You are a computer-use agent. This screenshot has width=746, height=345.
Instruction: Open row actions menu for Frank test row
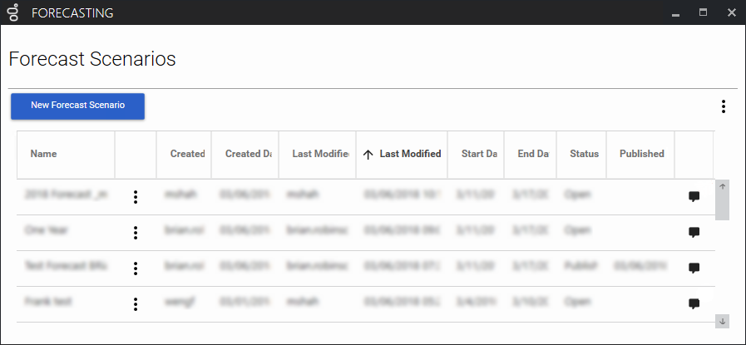tap(136, 304)
